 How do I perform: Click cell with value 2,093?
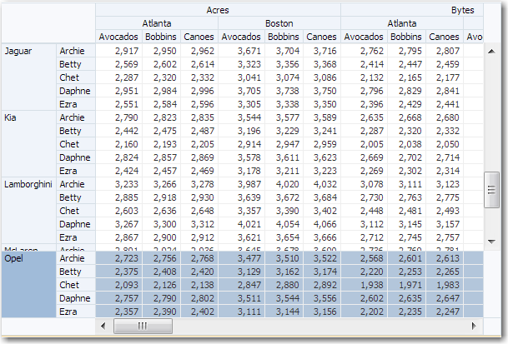tap(119, 285)
